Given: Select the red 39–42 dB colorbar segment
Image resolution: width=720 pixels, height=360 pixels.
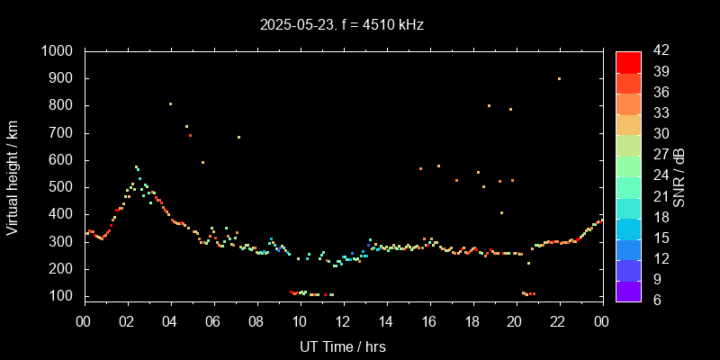Looking at the screenshot, I should tap(628, 61).
